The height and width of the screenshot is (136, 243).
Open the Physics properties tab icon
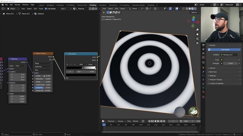point(204,80)
